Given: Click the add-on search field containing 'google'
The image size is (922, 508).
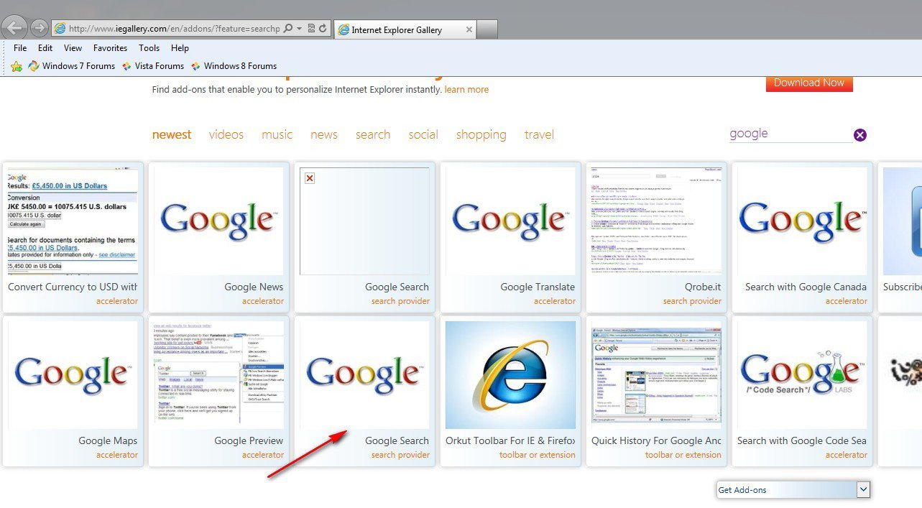Looking at the screenshot, I should pyautogui.click(x=790, y=134).
